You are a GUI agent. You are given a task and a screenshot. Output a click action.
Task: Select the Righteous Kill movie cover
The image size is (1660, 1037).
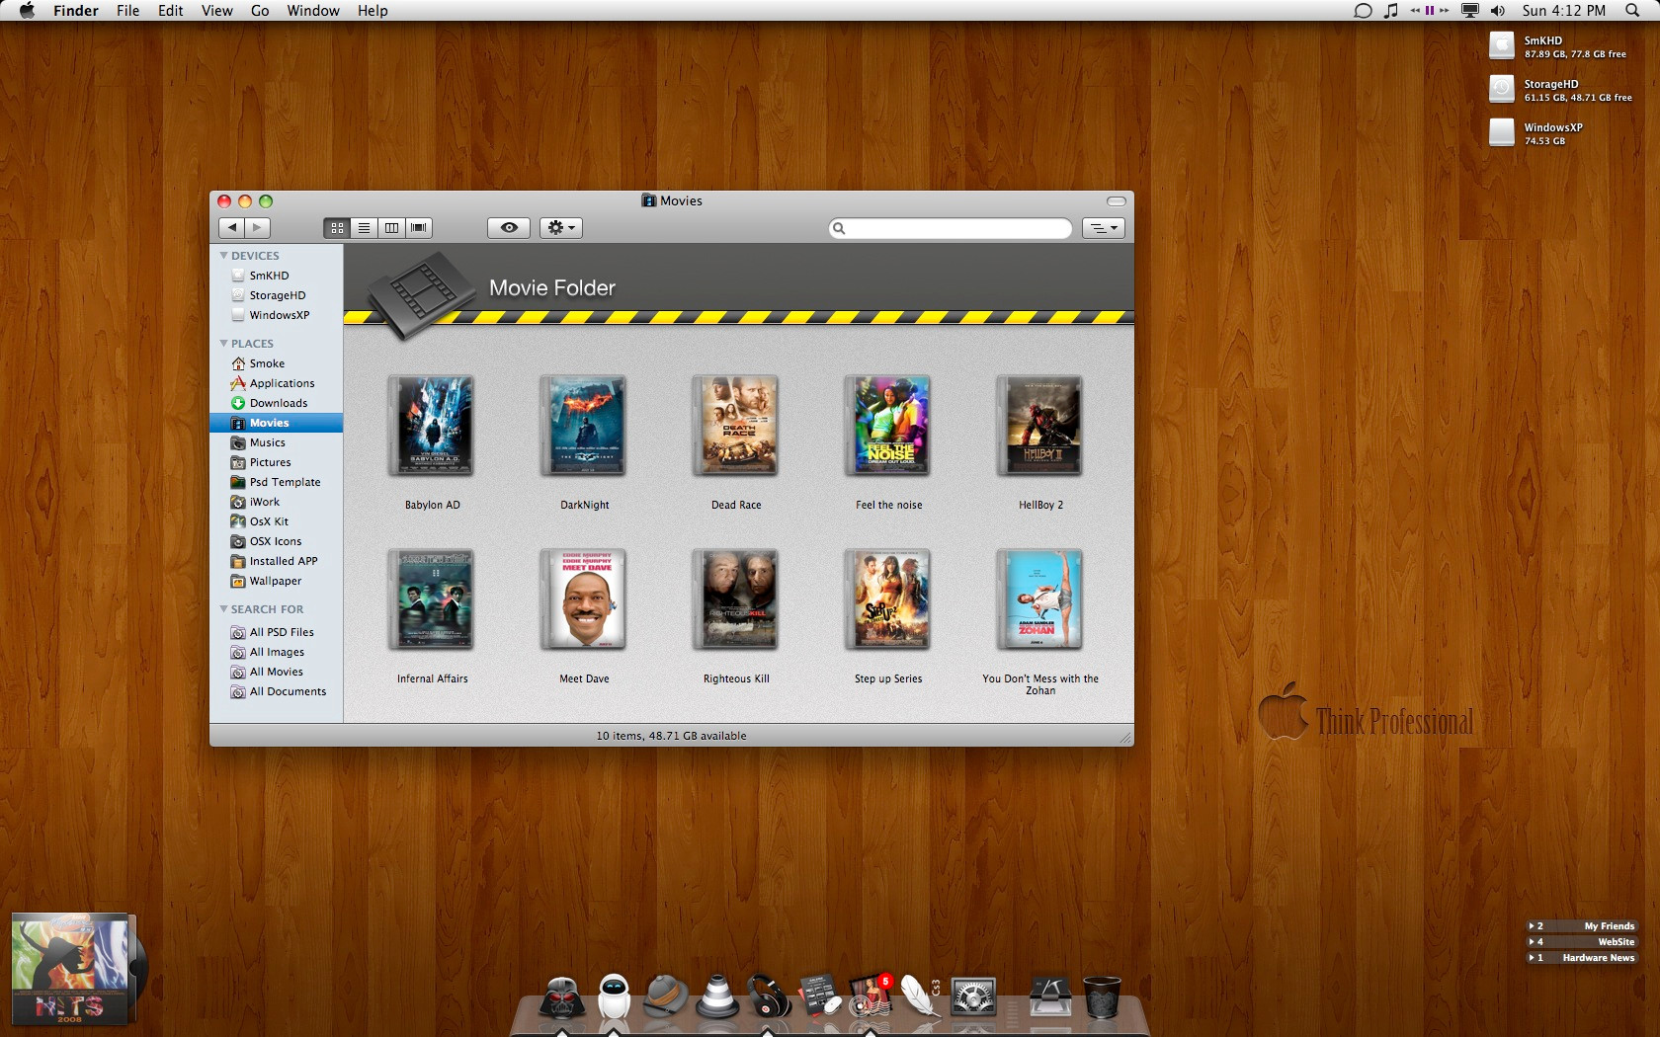pyautogui.click(x=736, y=599)
